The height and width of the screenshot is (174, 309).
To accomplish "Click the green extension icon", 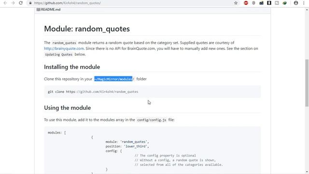I will 284,3.
